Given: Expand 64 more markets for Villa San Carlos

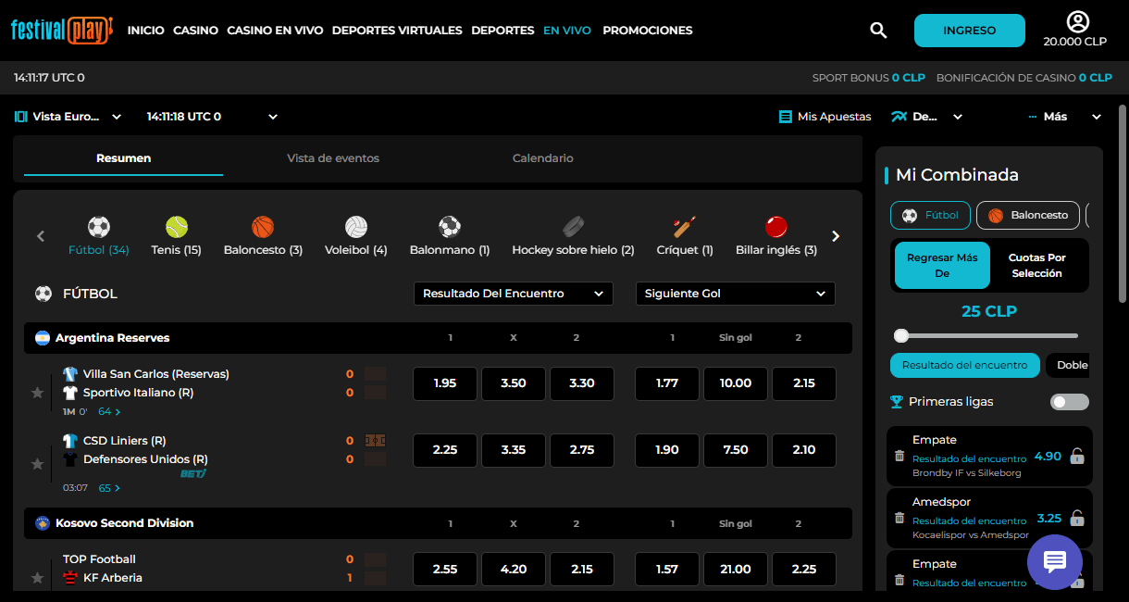Looking at the screenshot, I should tap(109, 411).
